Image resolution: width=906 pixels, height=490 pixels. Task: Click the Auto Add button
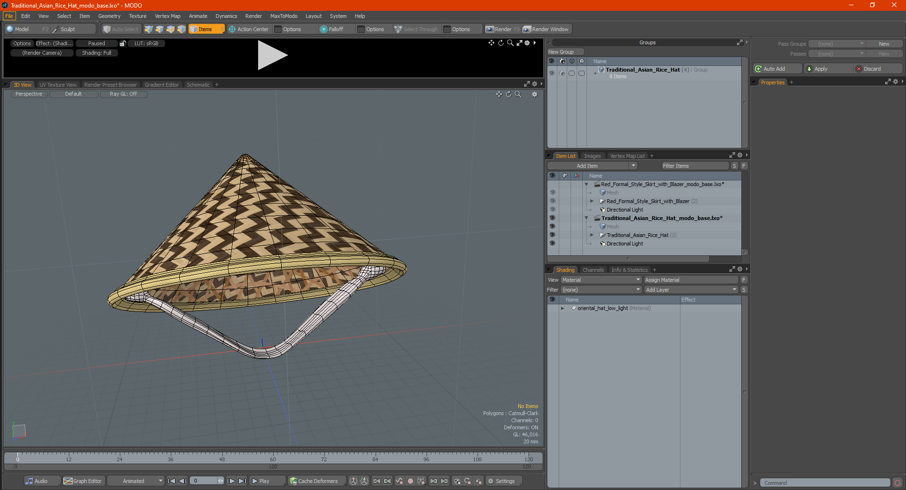coord(777,69)
